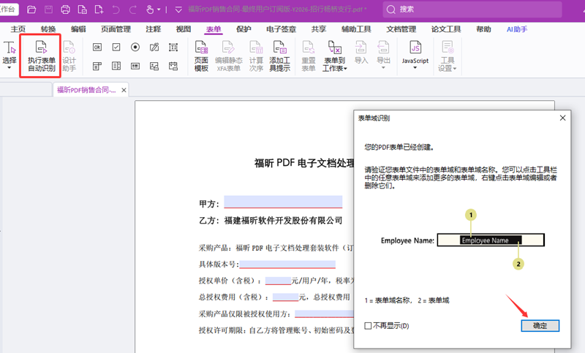The width and height of the screenshot is (585, 353).
Task: Switch to the 保护 ribbon tab
Action: pos(244,29)
